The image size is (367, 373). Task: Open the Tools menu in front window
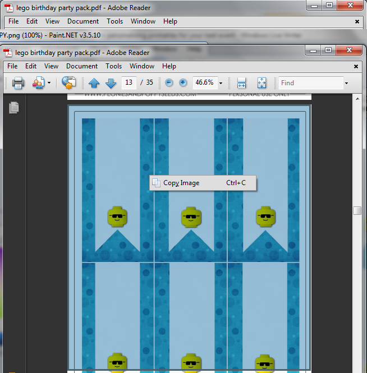tap(113, 66)
